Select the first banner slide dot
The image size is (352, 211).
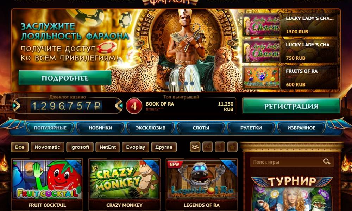(x=168, y=83)
